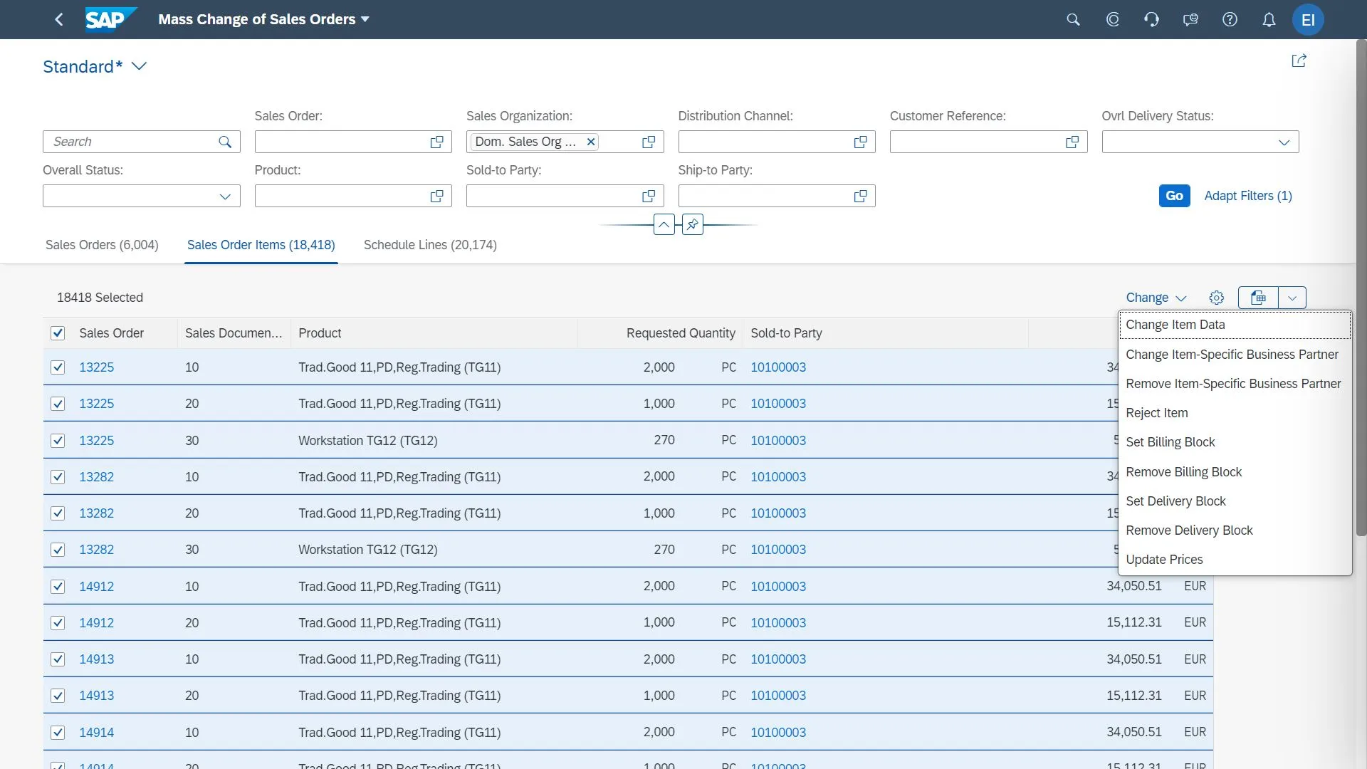Open the search icon in header
Image resolution: width=1367 pixels, height=769 pixels.
click(1073, 19)
